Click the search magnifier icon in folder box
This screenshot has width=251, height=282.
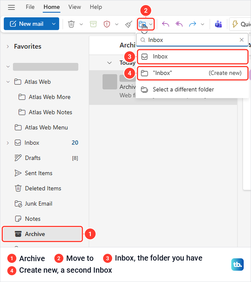[143, 40]
